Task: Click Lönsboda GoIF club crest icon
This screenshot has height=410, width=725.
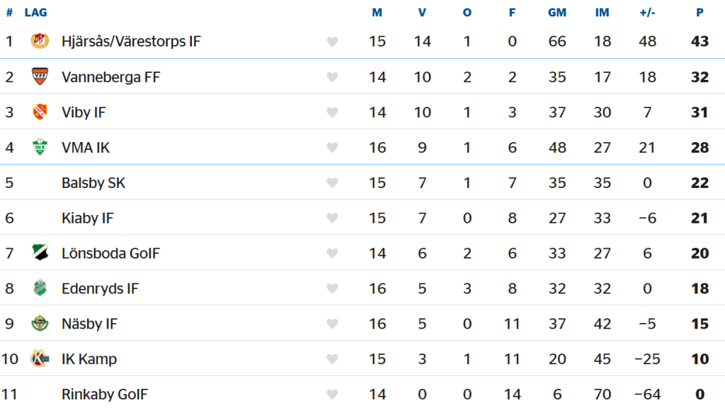Action: click(x=40, y=253)
